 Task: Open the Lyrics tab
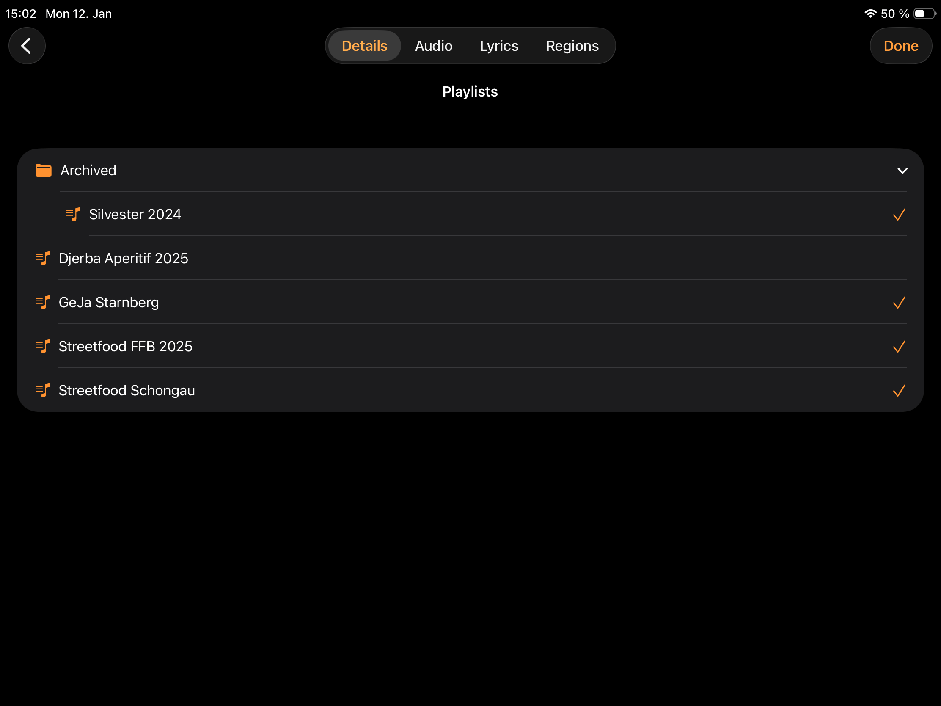click(x=499, y=46)
